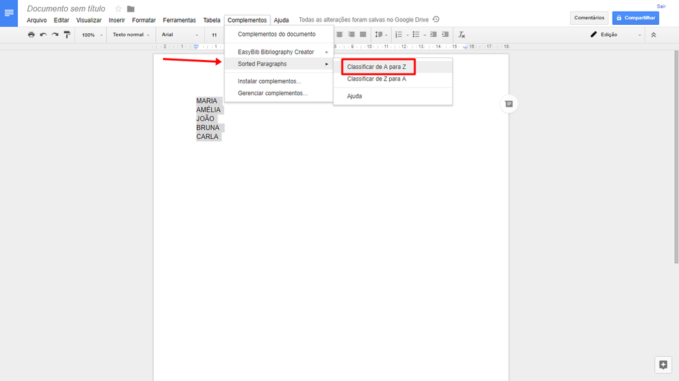
Task: Select Classificar de Z para A
Action: pyautogui.click(x=393, y=79)
